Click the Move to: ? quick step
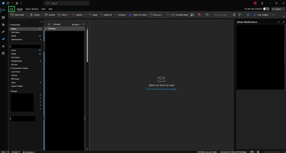The width and height of the screenshot is (286, 153). (x=158, y=15)
